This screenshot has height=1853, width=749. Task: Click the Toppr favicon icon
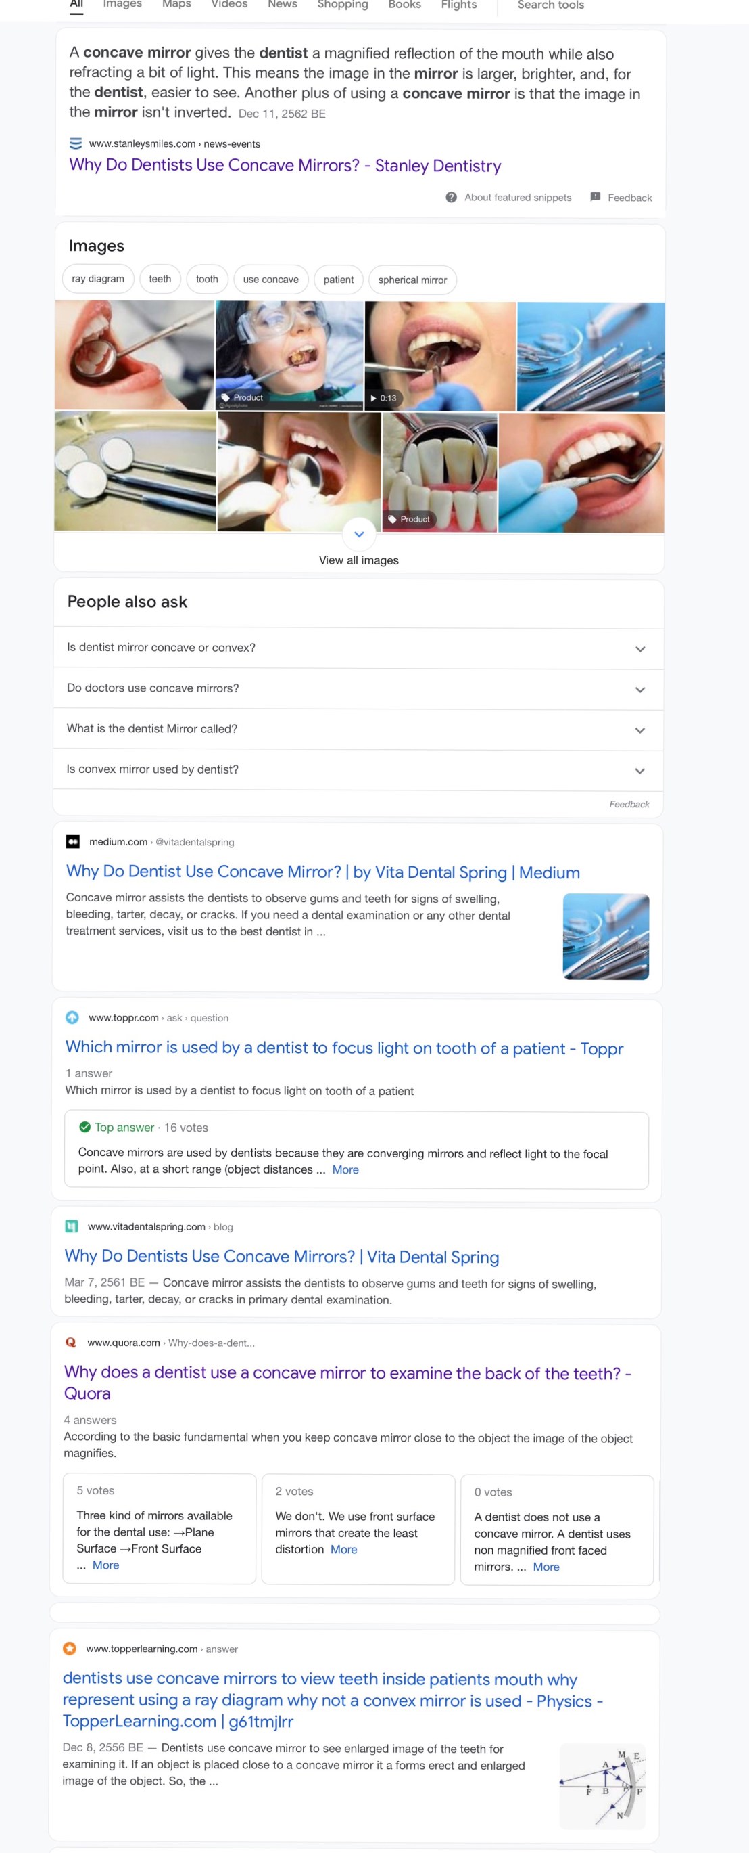point(72,1017)
